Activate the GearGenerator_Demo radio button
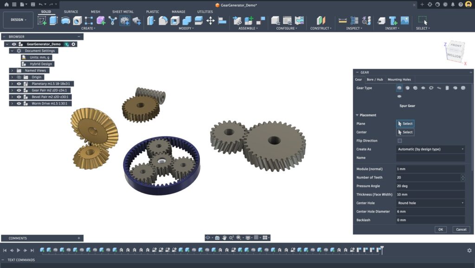The width and height of the screenshot is (475, 268). tap(73, 44)
